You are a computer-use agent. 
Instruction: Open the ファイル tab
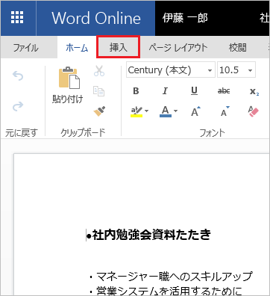26,47
